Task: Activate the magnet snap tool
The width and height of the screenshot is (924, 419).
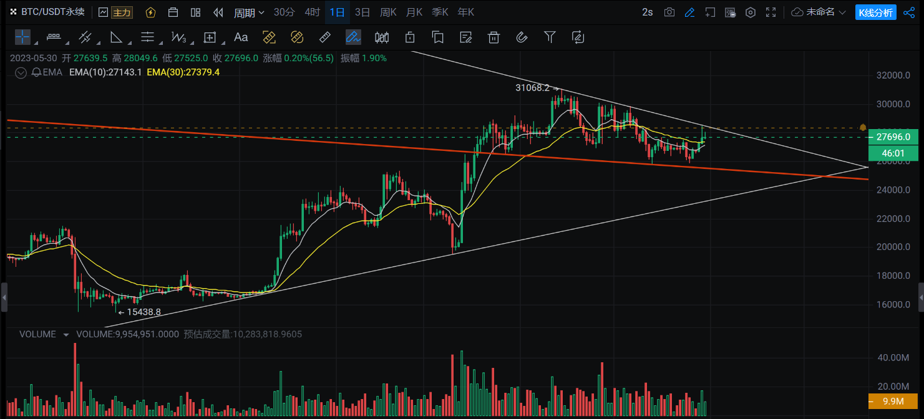Action: click(522, 37)
